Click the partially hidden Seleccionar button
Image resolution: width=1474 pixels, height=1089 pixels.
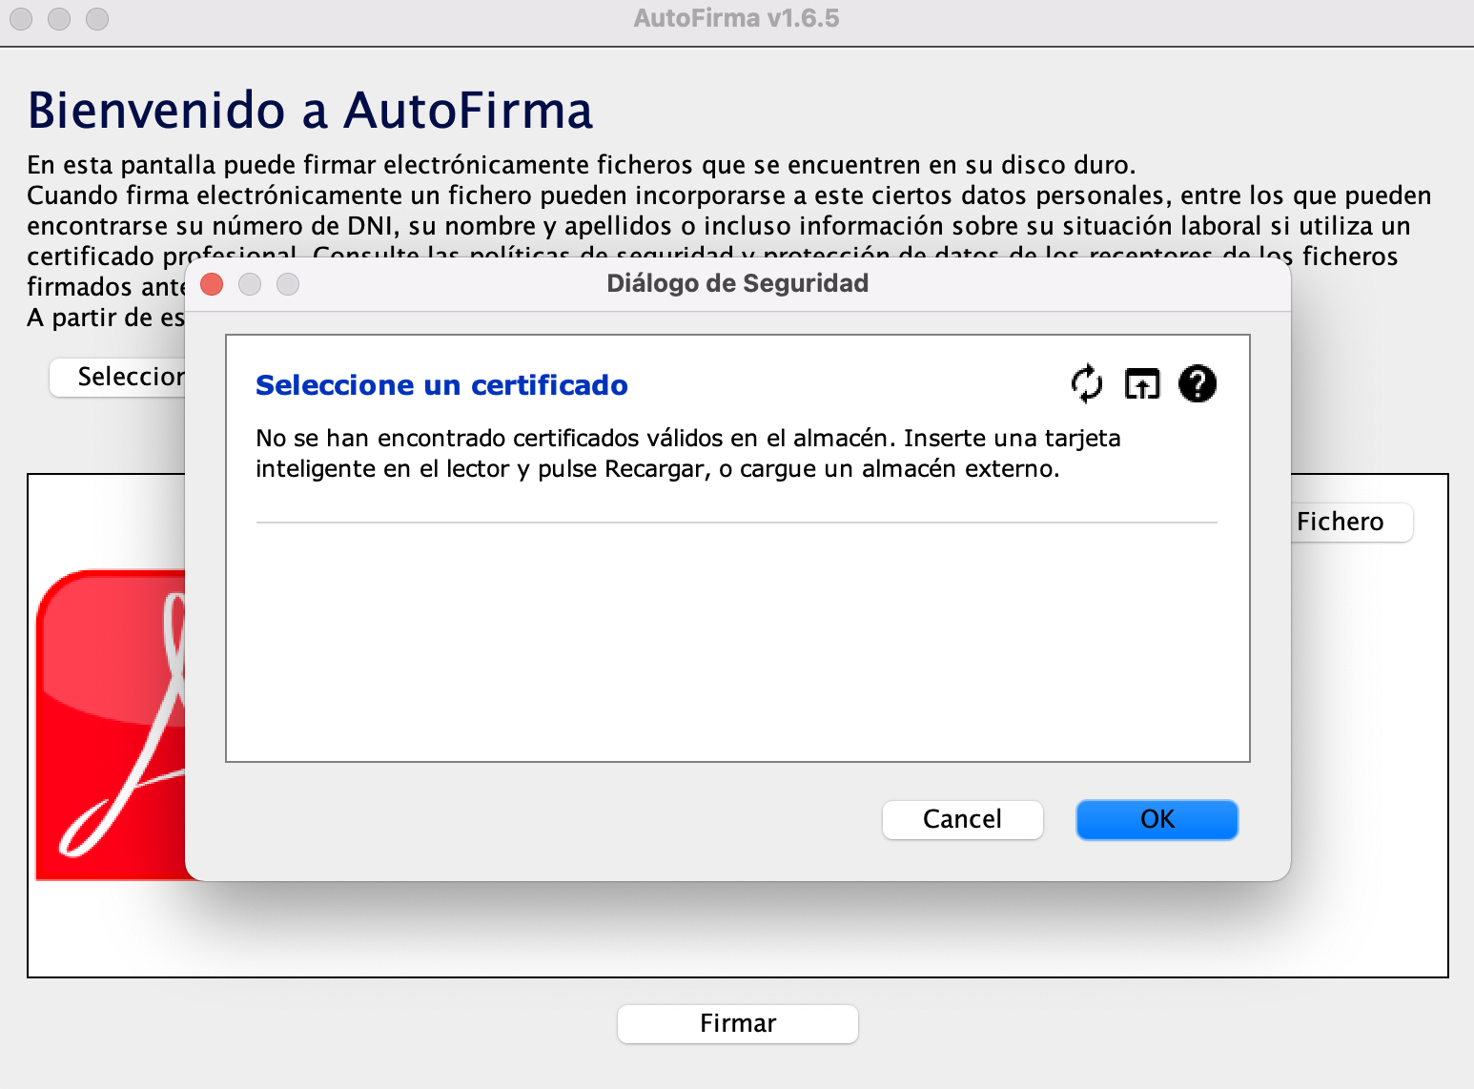(x=117, y=377)
